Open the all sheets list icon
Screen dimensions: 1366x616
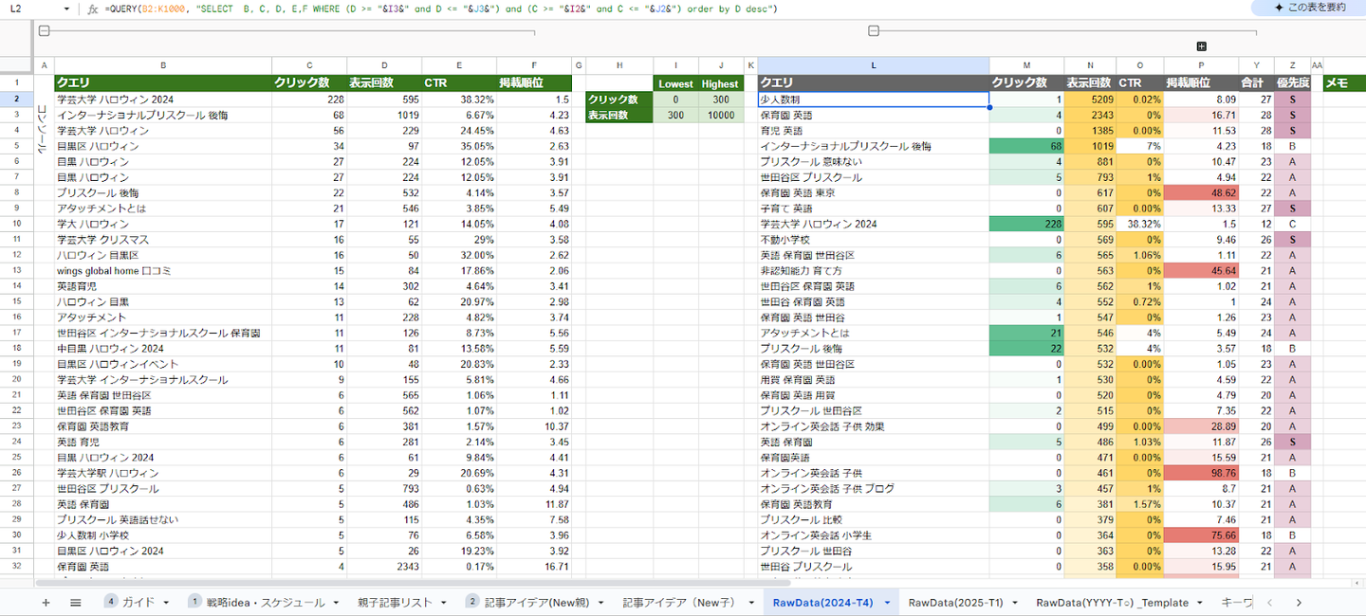[76, 603]
